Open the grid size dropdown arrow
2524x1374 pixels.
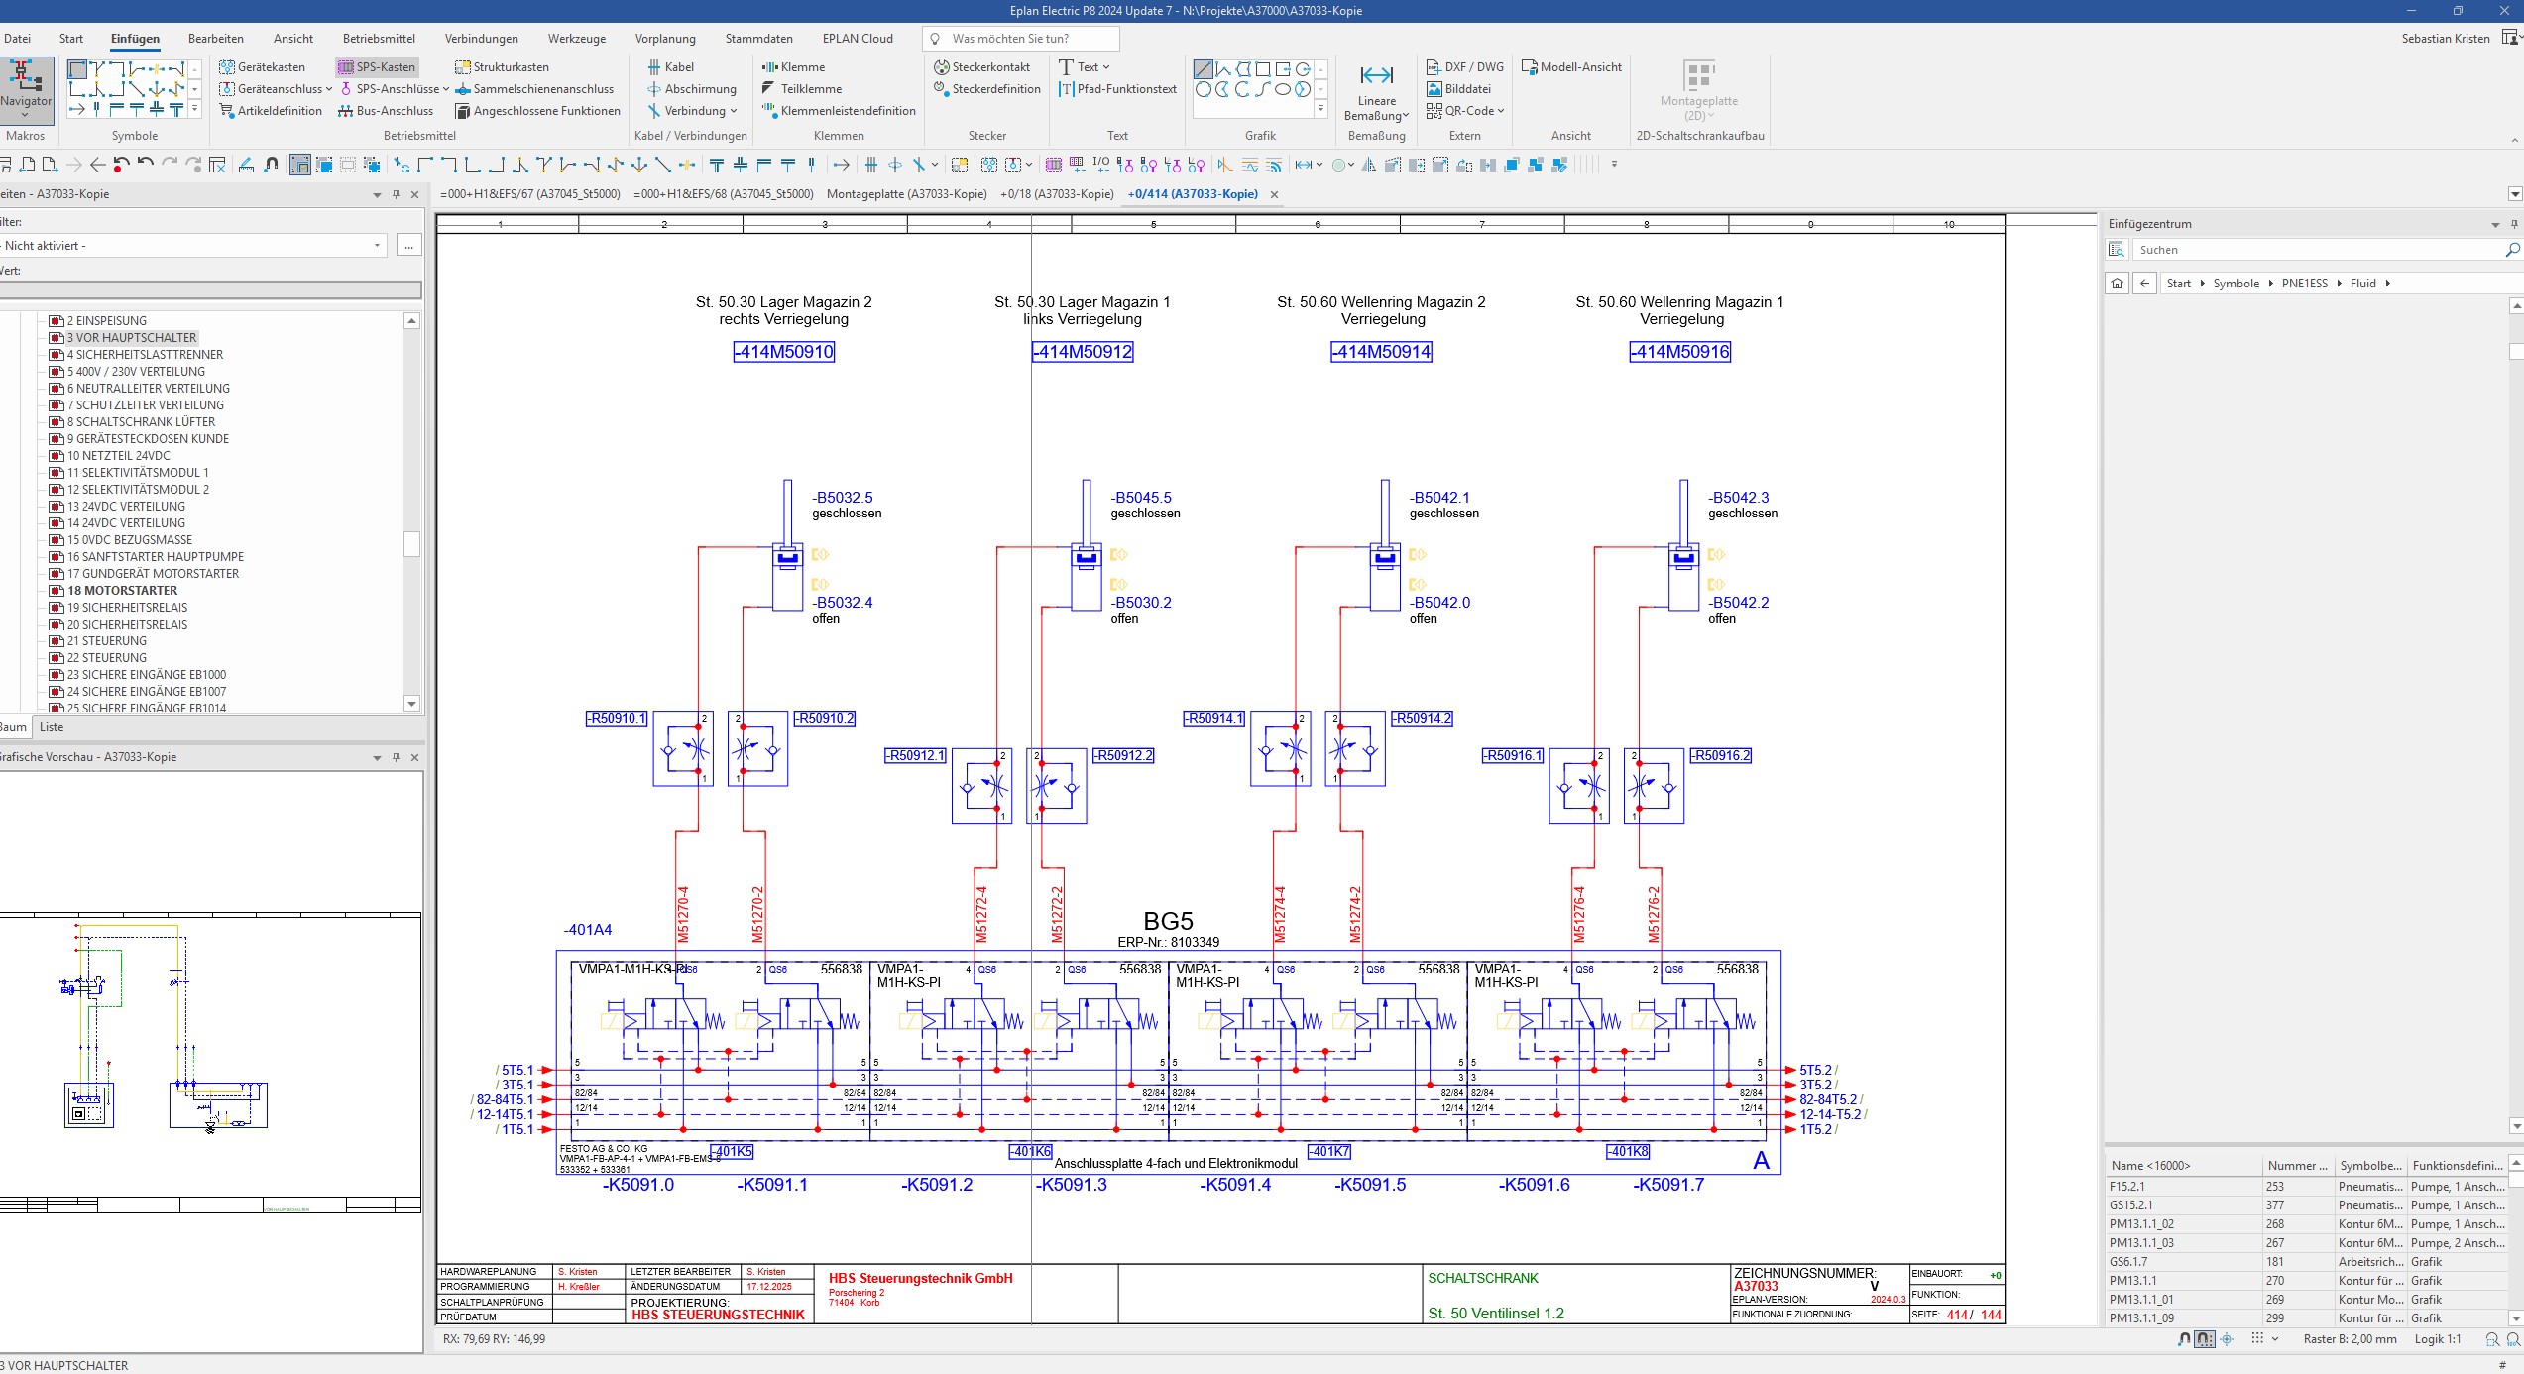pos(2275,1339)
